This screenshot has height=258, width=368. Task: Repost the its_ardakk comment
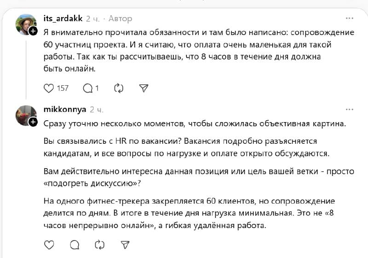[119, 88]
